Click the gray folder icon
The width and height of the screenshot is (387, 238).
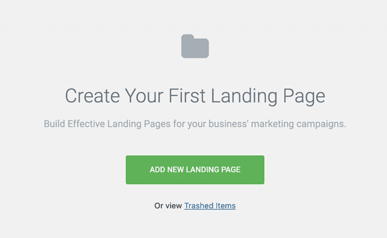[195, 46]
